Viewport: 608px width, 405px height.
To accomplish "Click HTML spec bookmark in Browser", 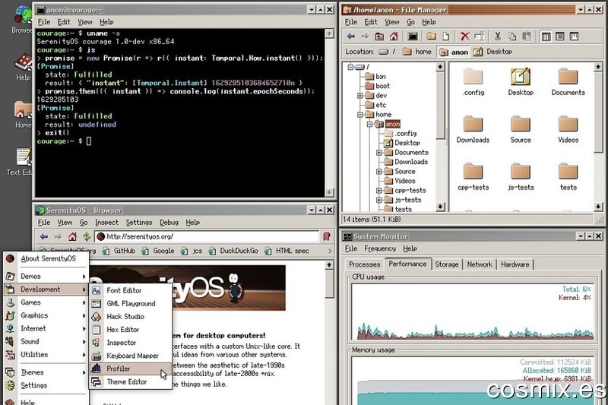I will click(x=287, y=251).
